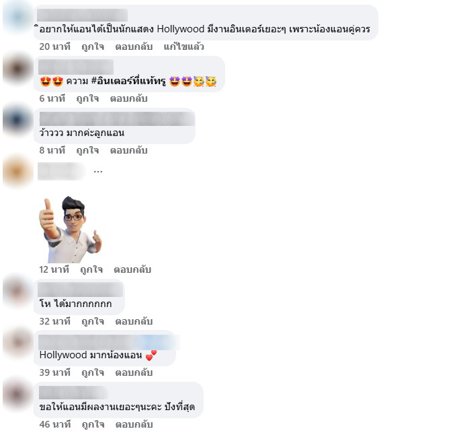The width and height of the screenshot is (453, 433).
Task: Like the Hollywood actress wish comment
Action: [x=93, y=46]
